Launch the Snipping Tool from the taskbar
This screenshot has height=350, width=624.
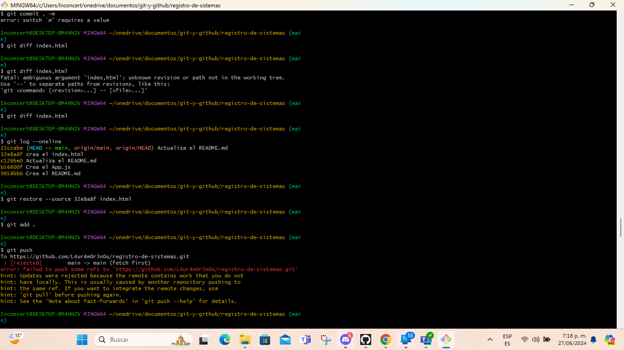[325, 340]
